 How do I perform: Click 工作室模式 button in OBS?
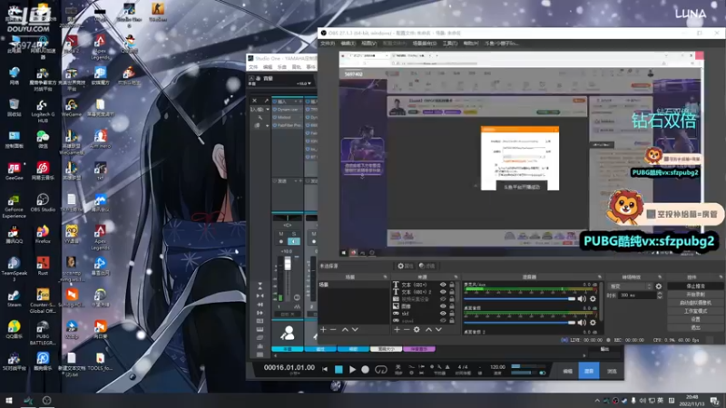tap(695, 311)
